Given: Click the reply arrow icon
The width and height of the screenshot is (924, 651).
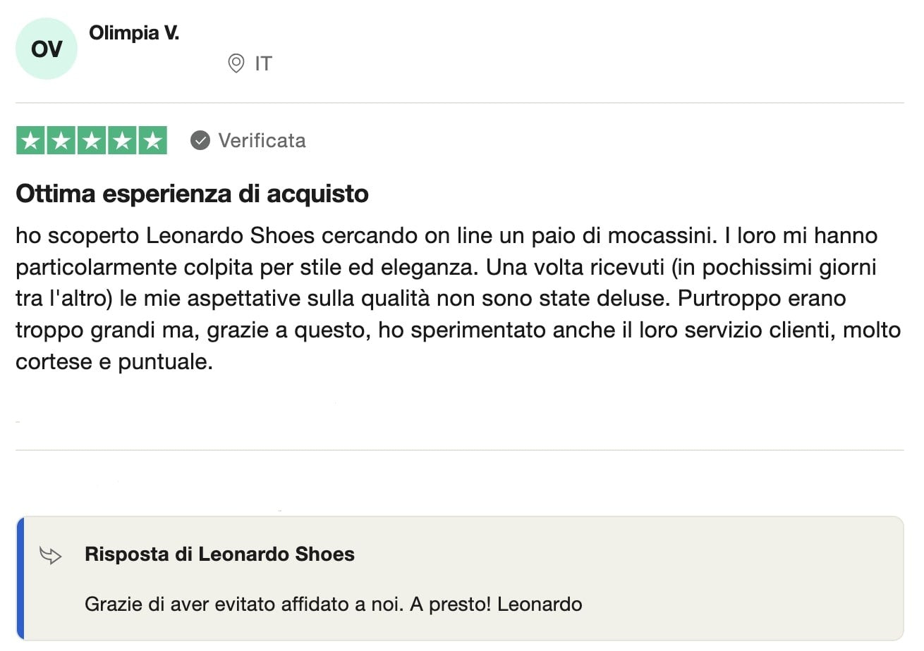Looking at the screenshot, I should click(x=51, y=554).
